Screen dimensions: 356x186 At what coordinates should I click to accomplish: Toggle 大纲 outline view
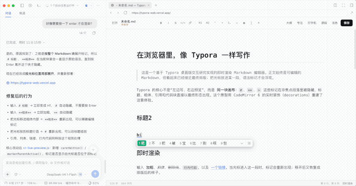pos(289,23)
